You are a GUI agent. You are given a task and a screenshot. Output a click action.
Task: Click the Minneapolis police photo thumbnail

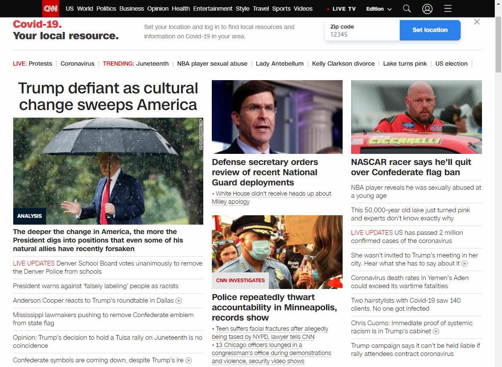point(277,252)
